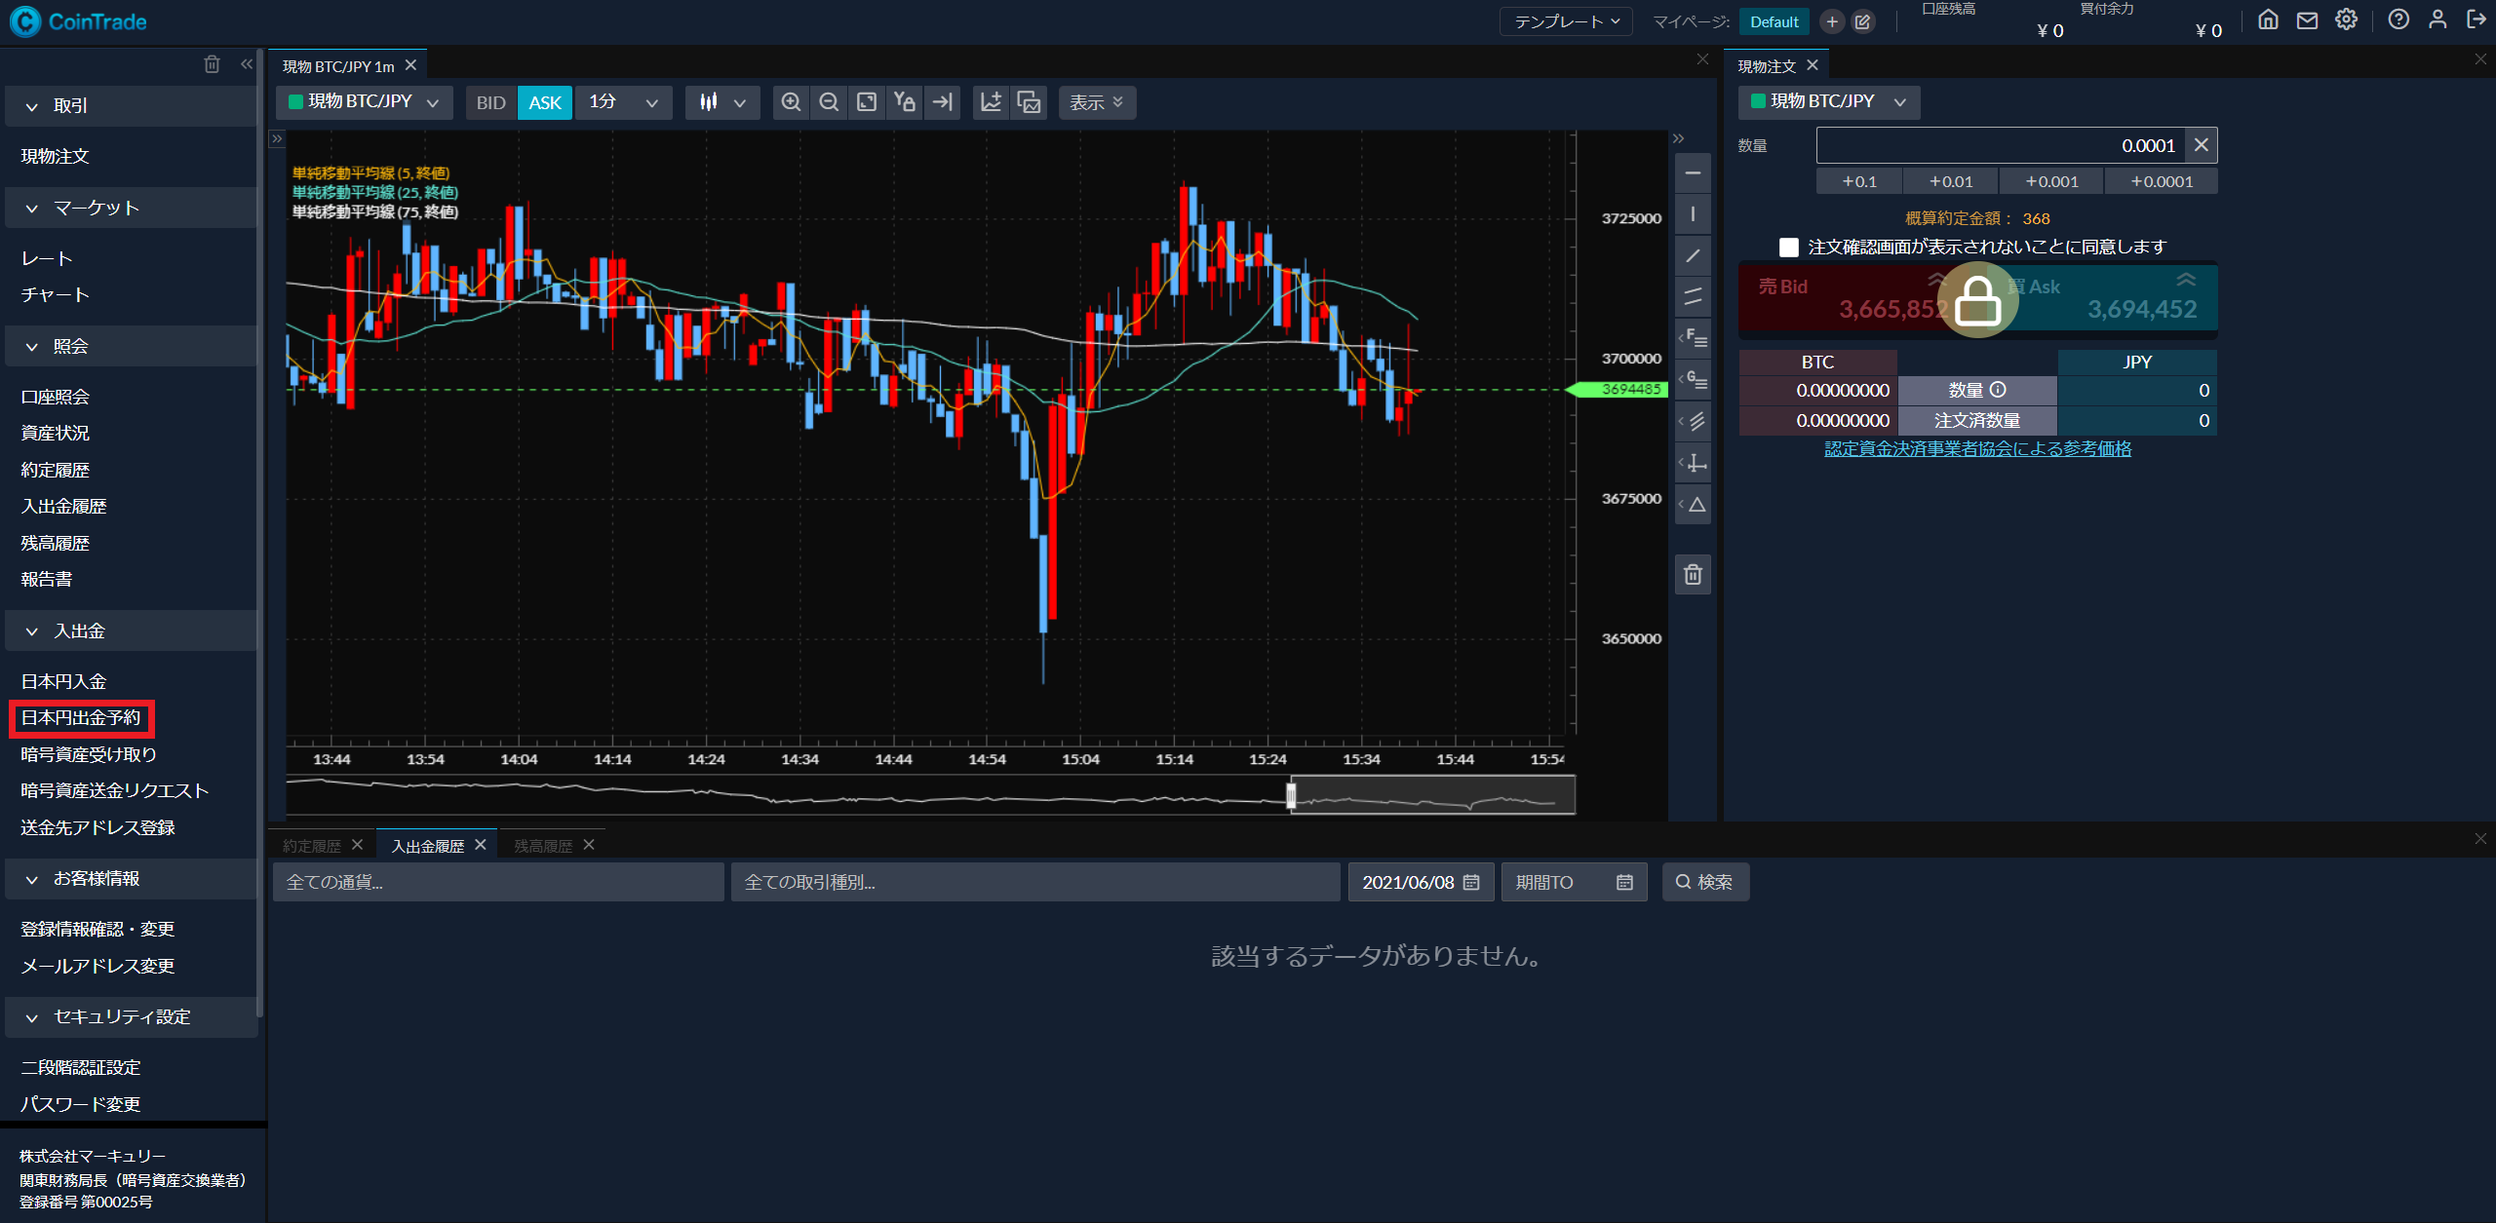Screen dimensions: 2496x1223
Task: Open the settings gear icon
Action: (2346, 20)
